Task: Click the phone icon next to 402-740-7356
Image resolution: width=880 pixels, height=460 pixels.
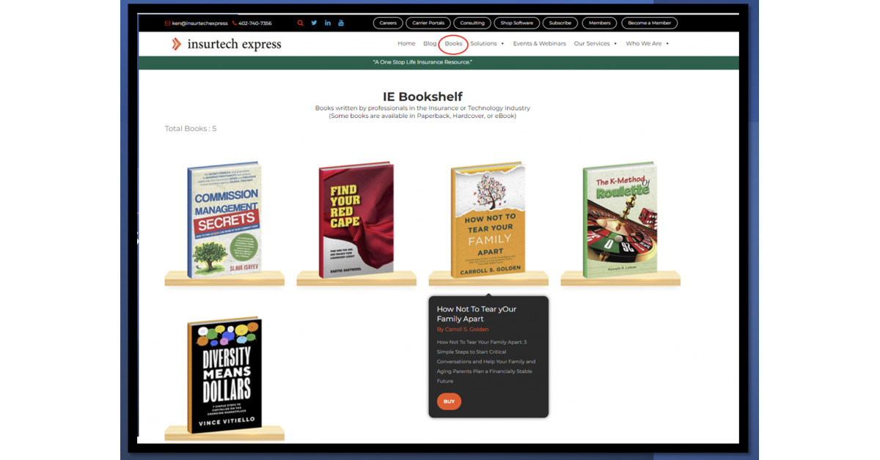Action: [x=234, y=23]
